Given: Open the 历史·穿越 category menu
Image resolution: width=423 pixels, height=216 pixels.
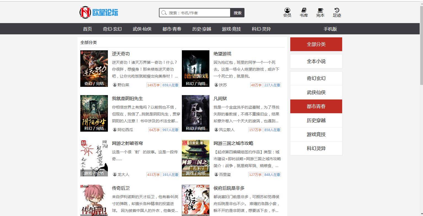Looking at the screenshot, I should click(202, 29).
